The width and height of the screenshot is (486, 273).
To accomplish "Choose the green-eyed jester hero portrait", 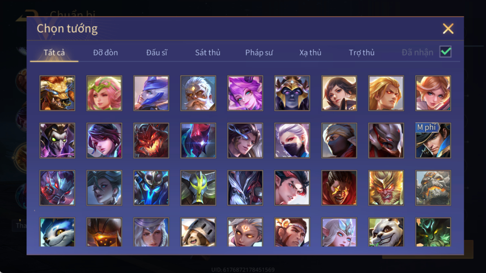I will (x=57, y=140).
